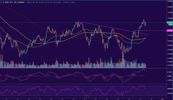Click the low value L112.751
The height and width of the screenshot is (100, 173).
(49, 2)
